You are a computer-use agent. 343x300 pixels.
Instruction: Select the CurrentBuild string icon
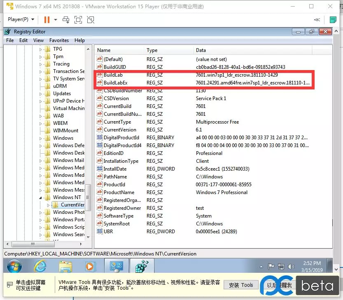(100, 106)
